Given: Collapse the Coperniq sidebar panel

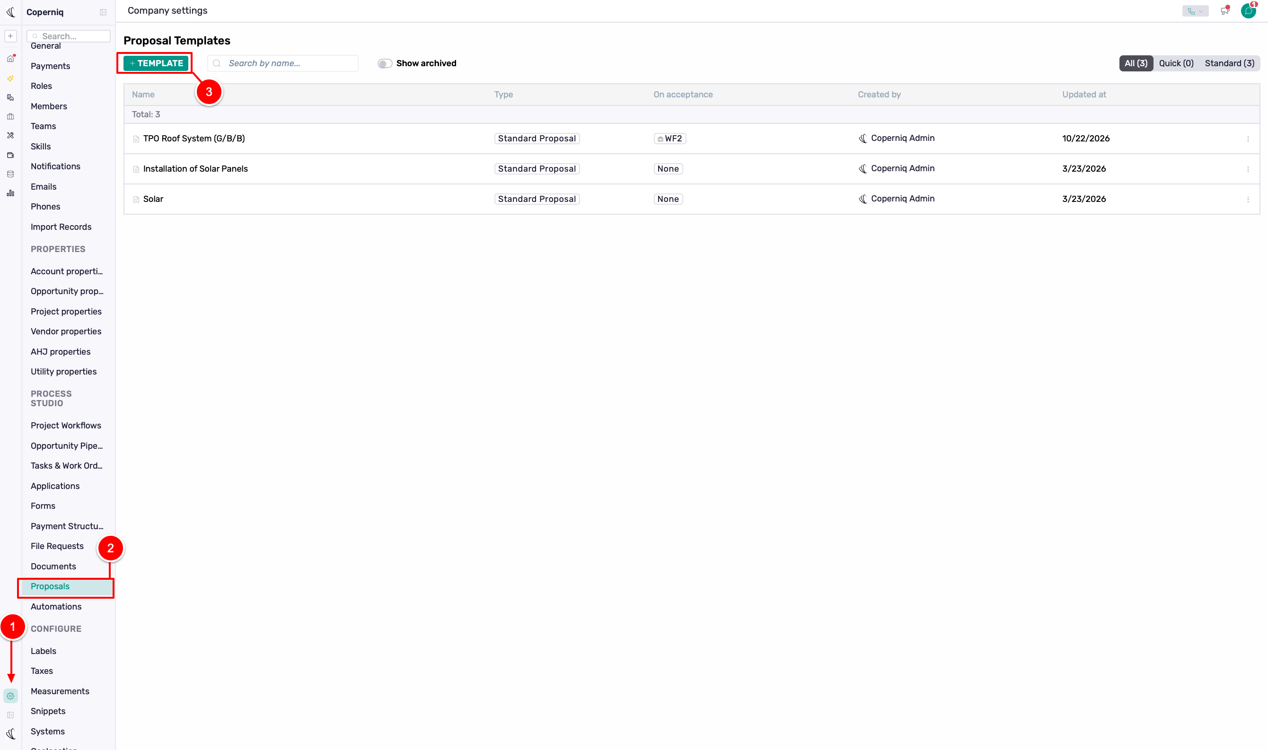Looking at the screenshot, I should 103,12.
